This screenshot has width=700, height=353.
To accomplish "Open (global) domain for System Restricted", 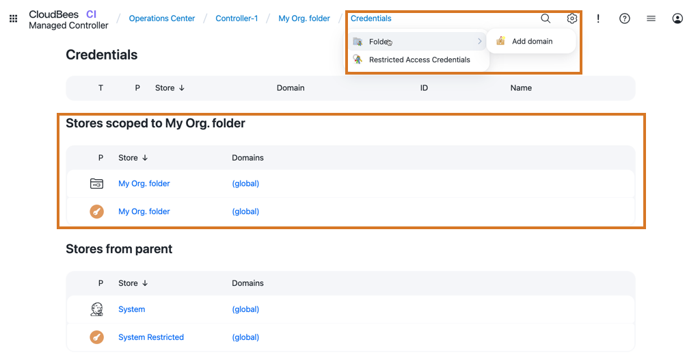I will point(245,337).
